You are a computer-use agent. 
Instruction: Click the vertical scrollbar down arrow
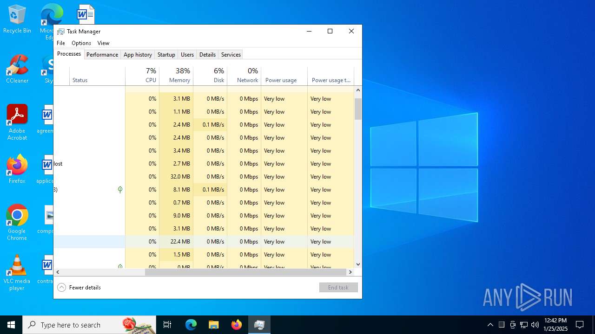click(358, 264)
